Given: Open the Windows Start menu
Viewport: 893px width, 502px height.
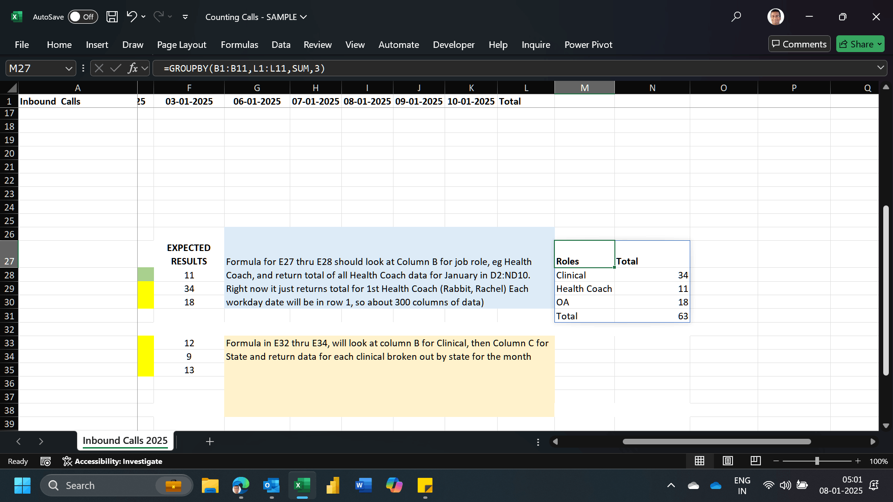Looking at the screenshot, I should (22, 485).
